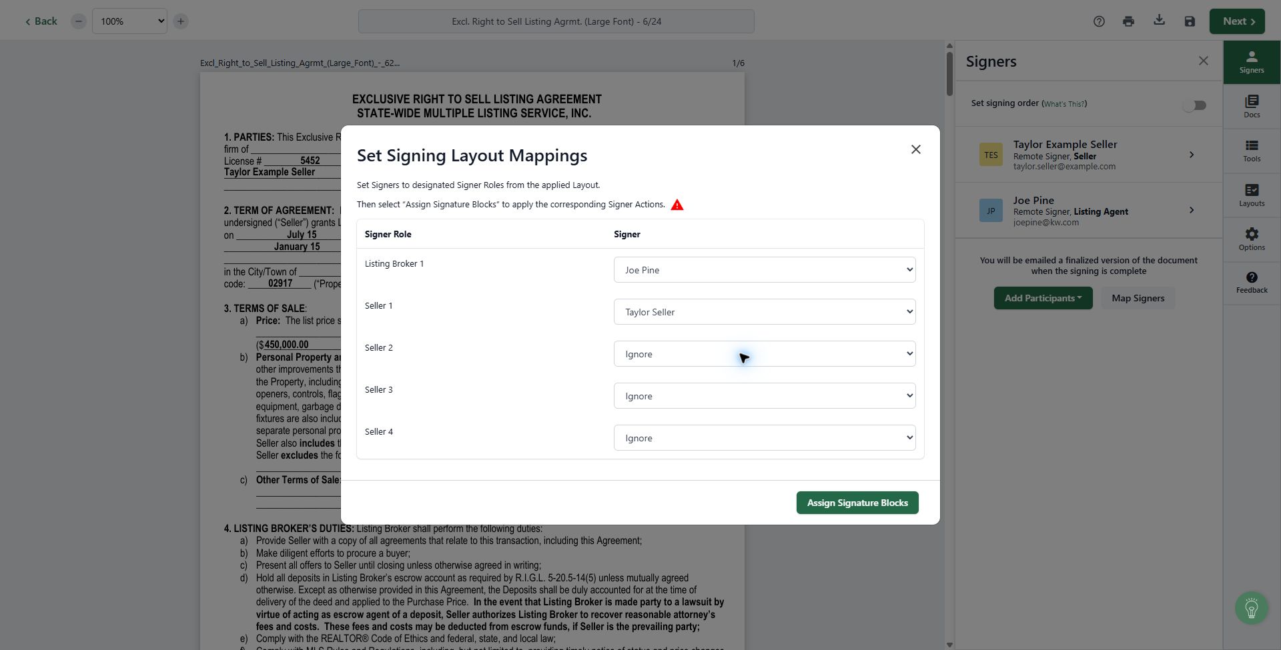
Task: Open the Seller 3 signer dropdown
Action: [x=765, y=396]
